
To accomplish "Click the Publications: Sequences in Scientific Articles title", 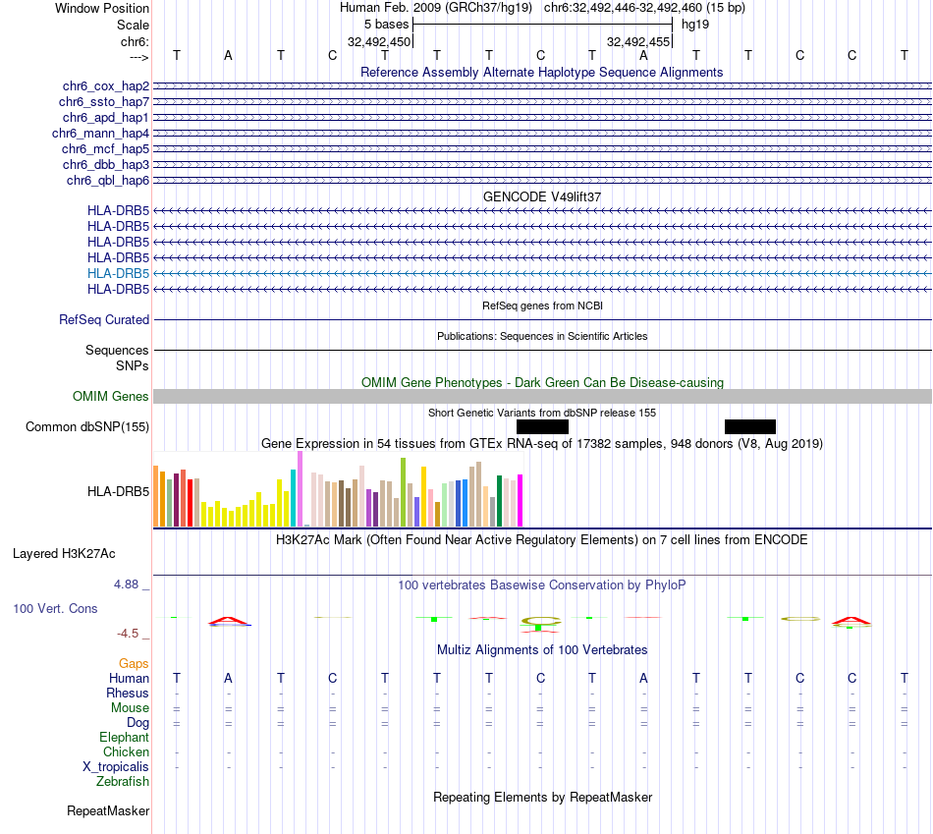I will coord(542,336).
